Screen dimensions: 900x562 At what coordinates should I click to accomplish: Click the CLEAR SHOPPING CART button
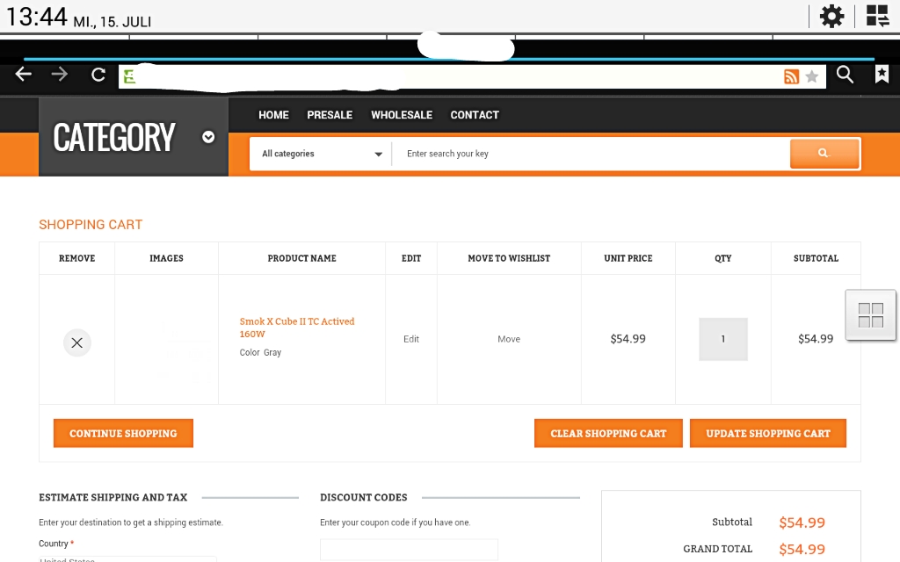[x=608, y=434]
